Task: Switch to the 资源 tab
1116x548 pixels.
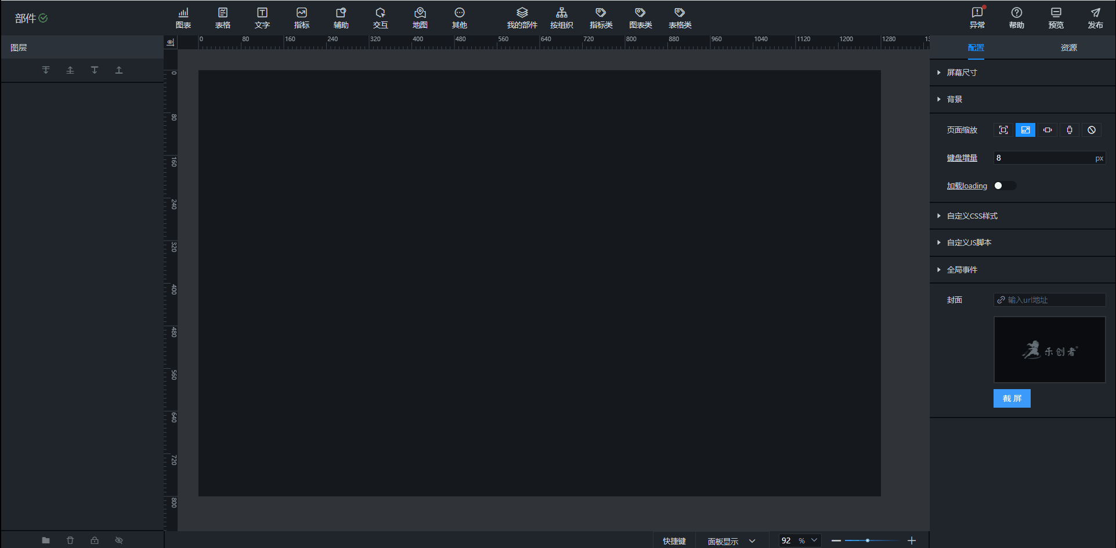Action: pos(1068,48)
